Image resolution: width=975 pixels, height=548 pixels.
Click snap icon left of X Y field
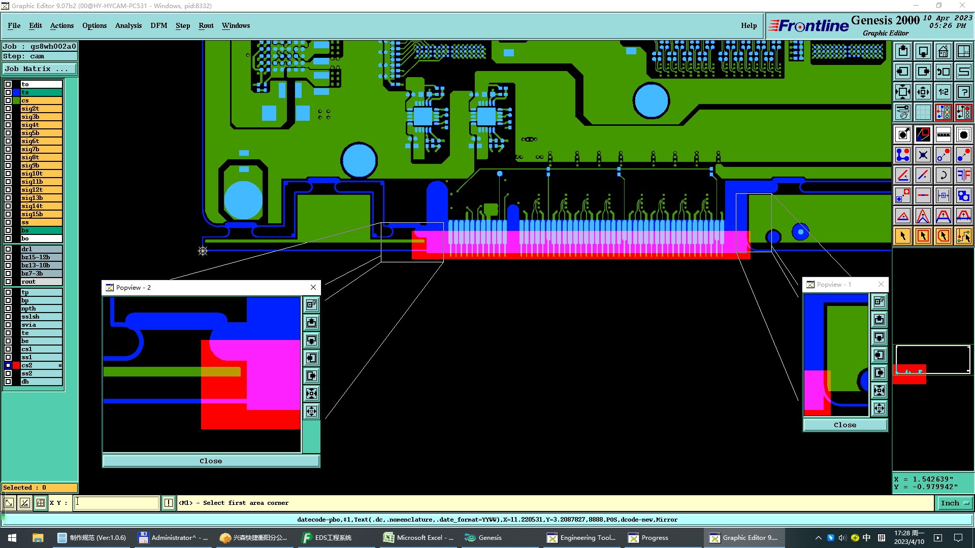[41, 503]
